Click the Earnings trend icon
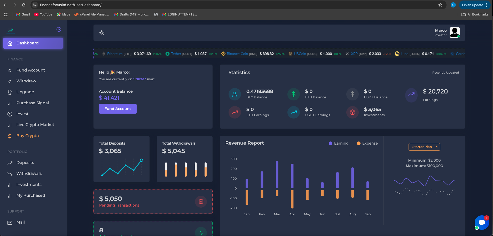This screenshot has height=236, width=493. pyautogui.click(x=411, y=95)
